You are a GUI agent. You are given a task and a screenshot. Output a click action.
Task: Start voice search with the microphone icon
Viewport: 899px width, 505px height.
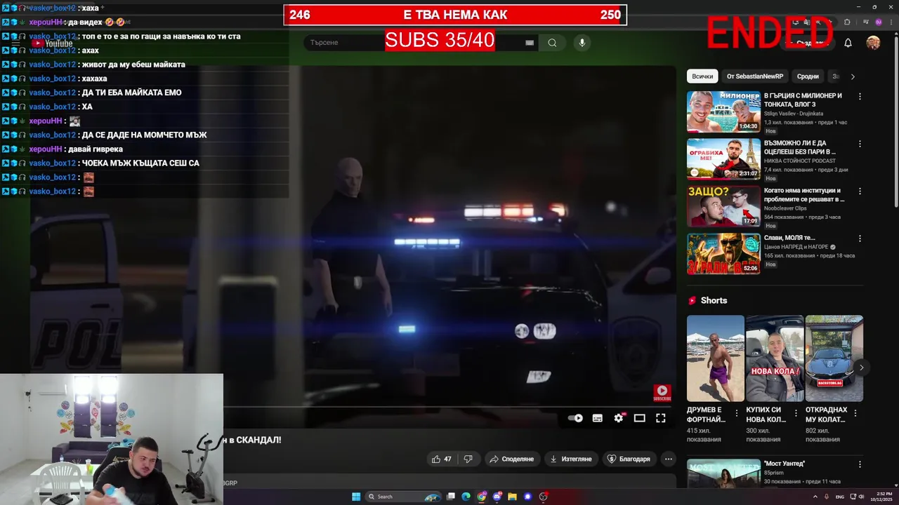click(582, 43)
